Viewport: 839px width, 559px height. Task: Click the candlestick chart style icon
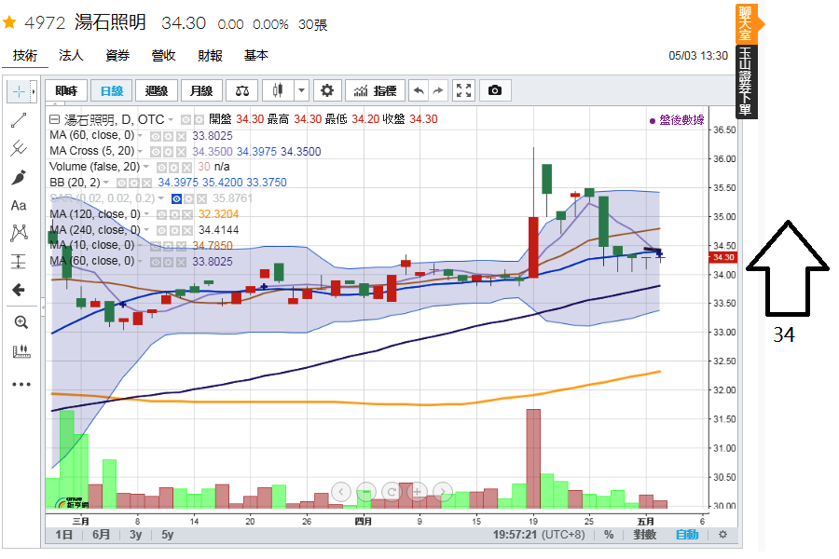[x=278, y=90]
